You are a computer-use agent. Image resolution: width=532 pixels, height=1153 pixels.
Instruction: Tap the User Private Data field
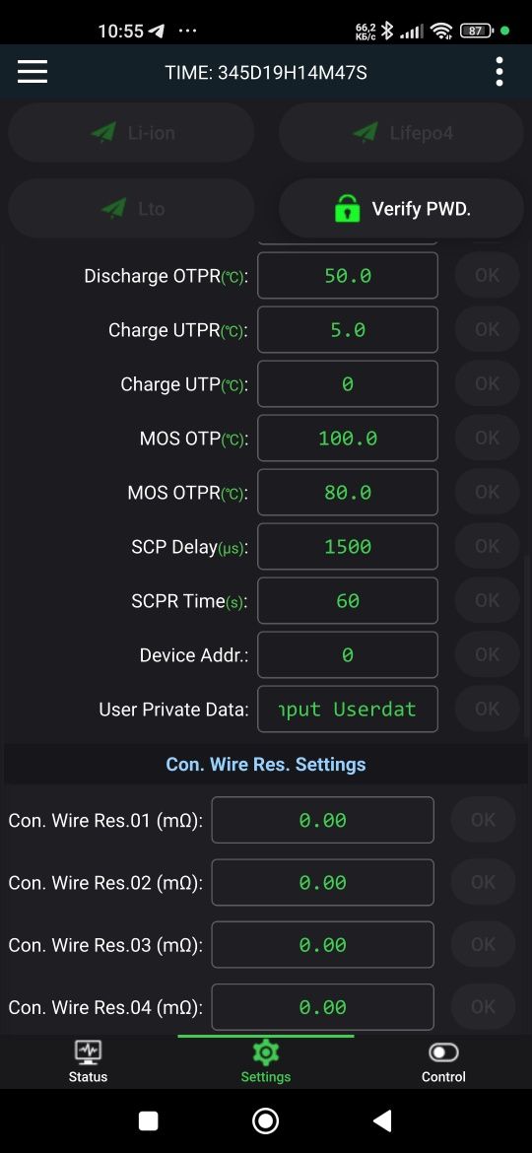348,709
